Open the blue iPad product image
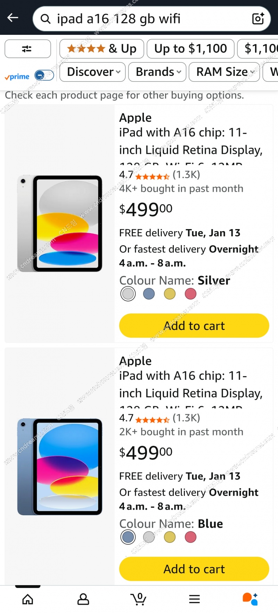This screenshot has height=613, width=278. pyautogui.click(x=60, y=466)
